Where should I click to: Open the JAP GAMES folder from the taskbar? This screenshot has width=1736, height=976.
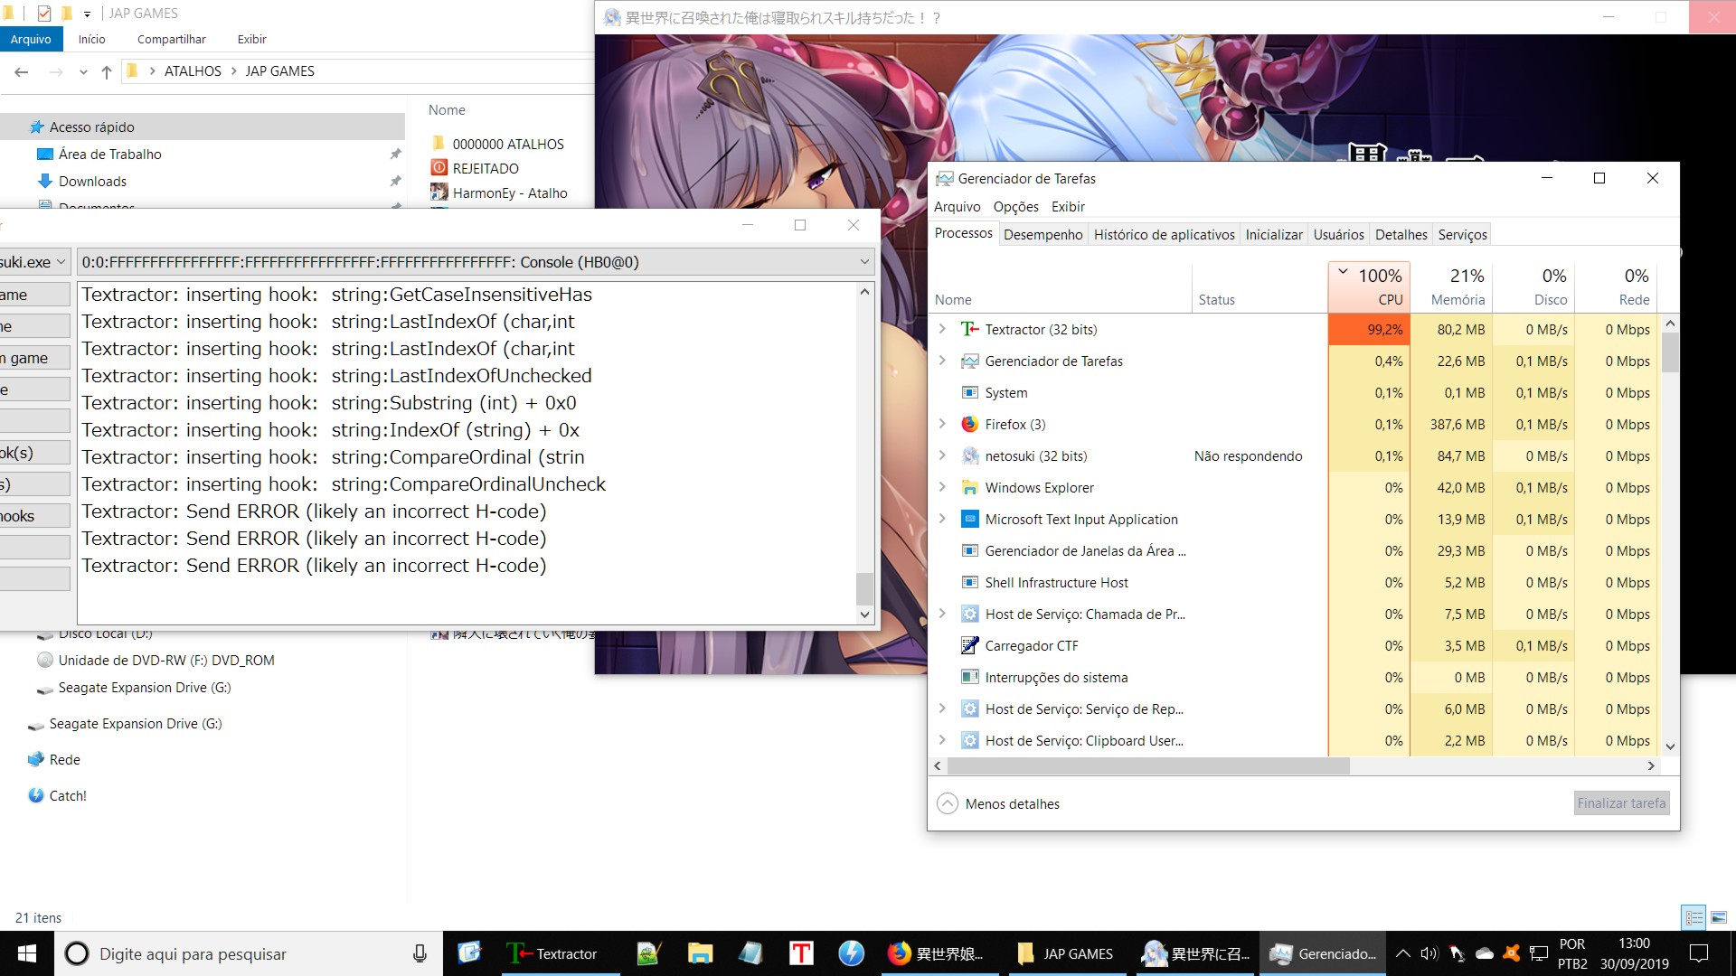(1067, 953)
